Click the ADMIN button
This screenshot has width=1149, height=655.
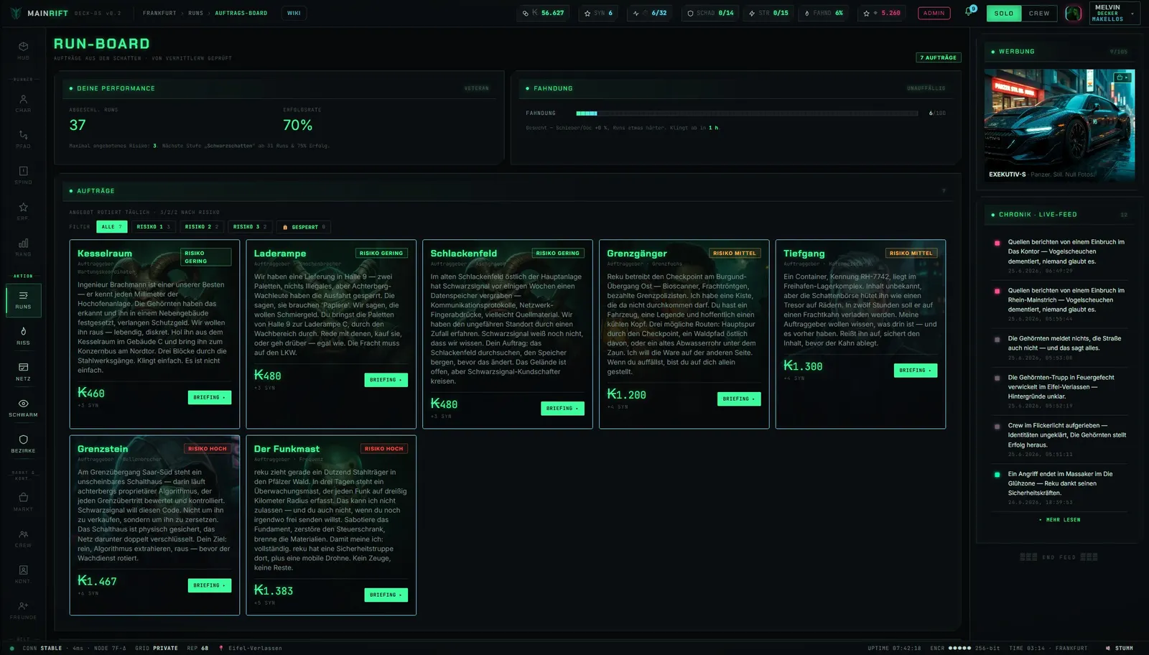[934, 13]
